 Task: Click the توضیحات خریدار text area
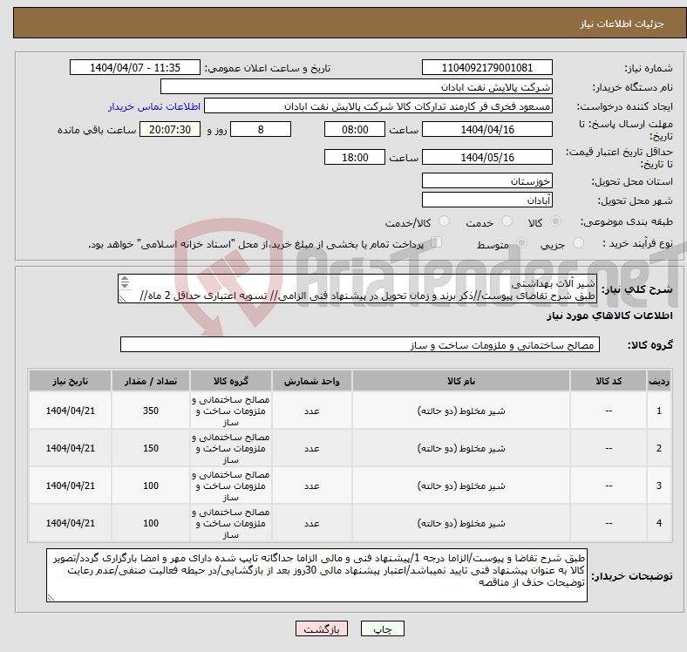click(x=316, y=575)
